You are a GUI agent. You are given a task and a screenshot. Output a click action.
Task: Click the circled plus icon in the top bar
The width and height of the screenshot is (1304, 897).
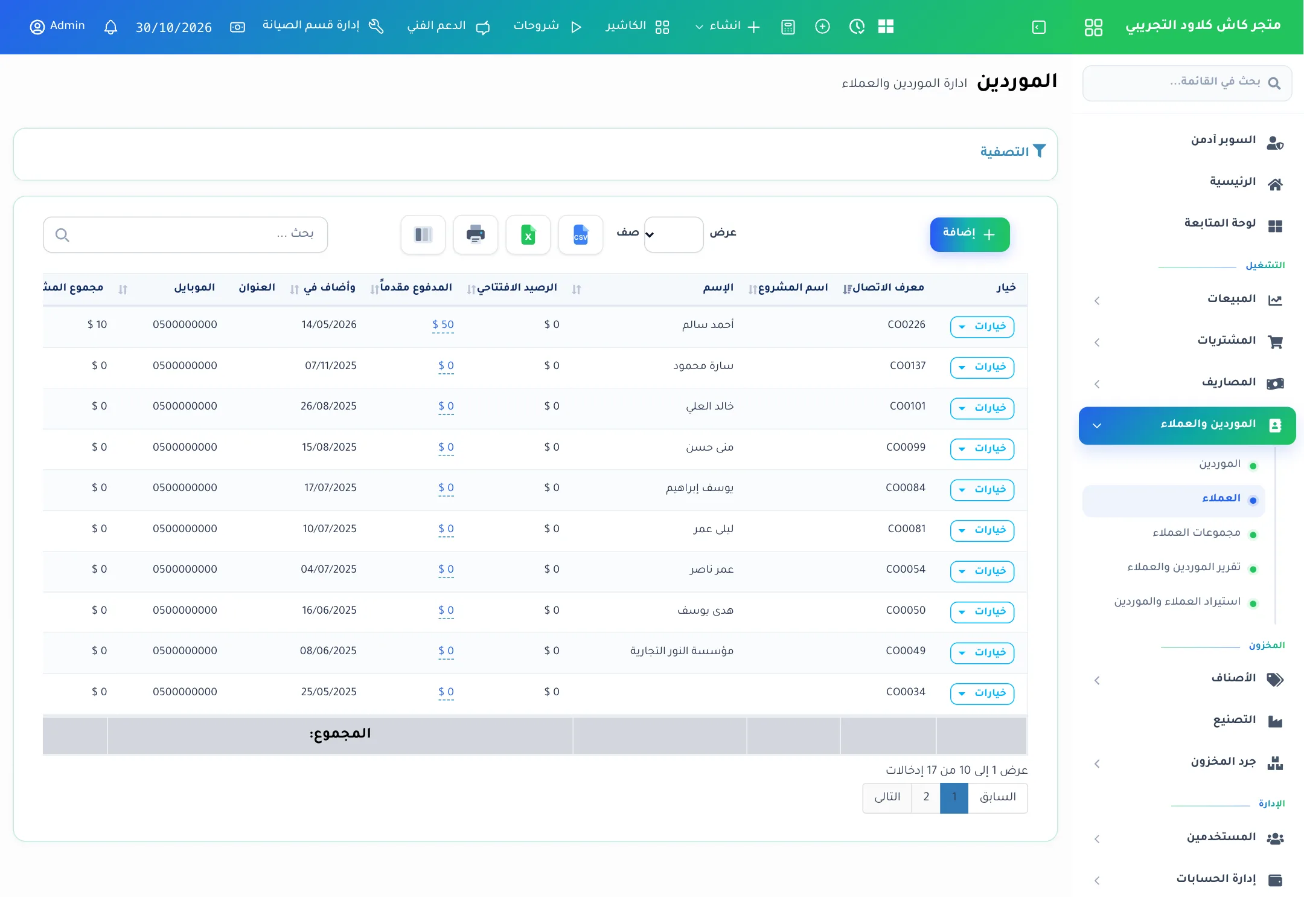(822, 27)
